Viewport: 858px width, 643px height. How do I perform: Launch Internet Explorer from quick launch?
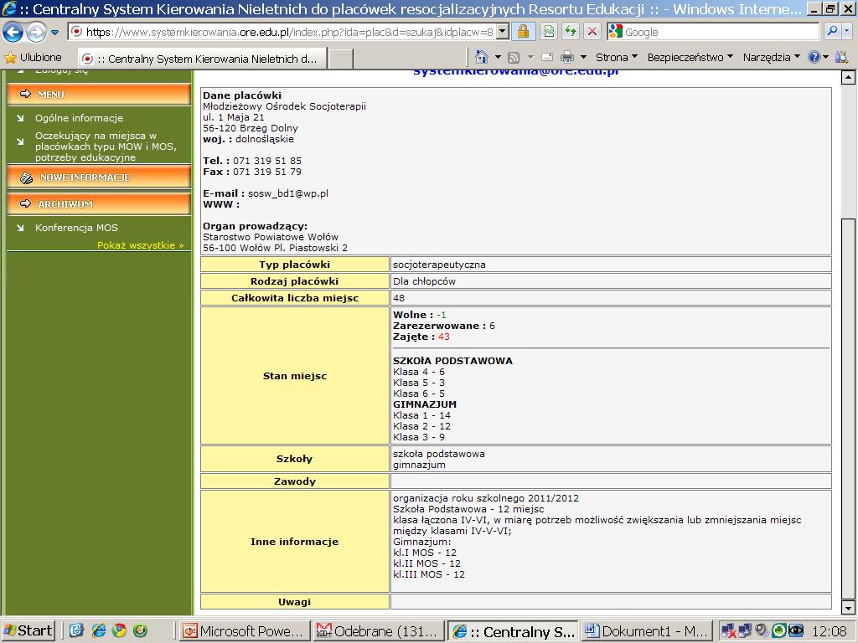tap(99, 631)
